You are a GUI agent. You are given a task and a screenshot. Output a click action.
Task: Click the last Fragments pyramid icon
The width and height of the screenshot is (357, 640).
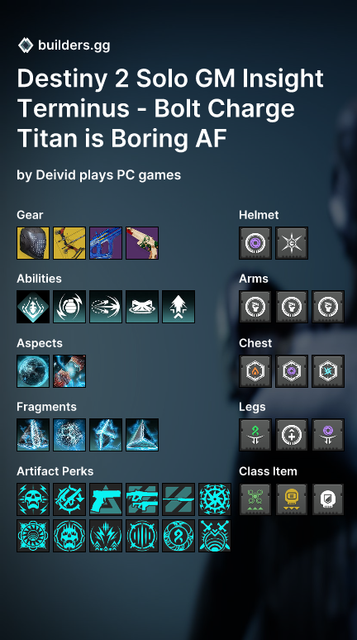pyautogui.click(x=142, y=435)
